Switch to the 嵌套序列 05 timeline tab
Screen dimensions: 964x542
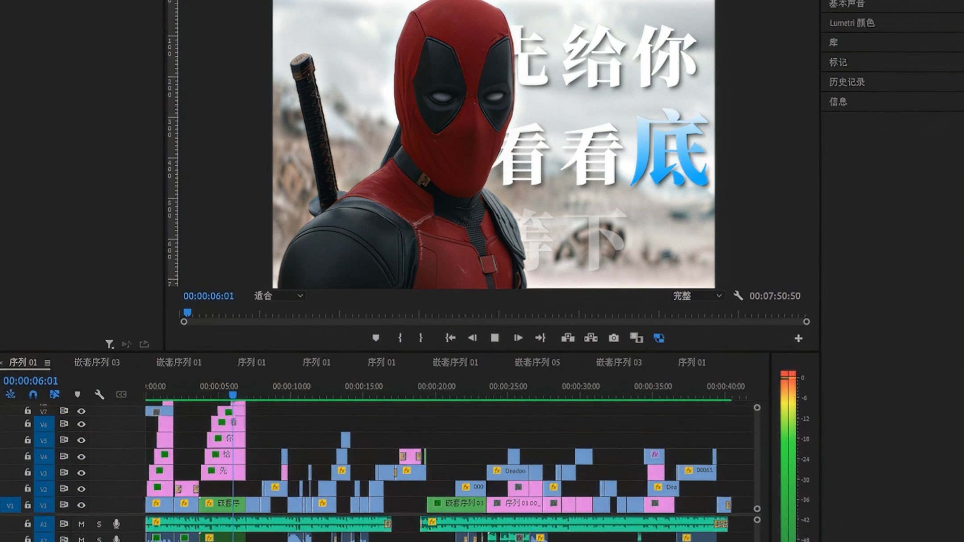click(537, 362)
